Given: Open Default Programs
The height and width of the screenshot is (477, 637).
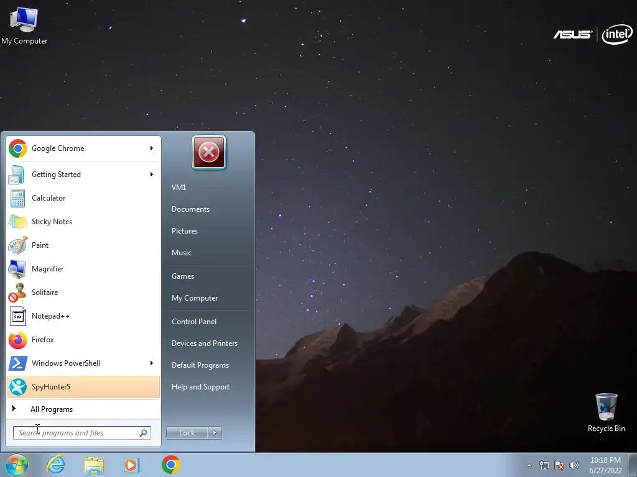Looking at the screenshot, I should (200, 365).
